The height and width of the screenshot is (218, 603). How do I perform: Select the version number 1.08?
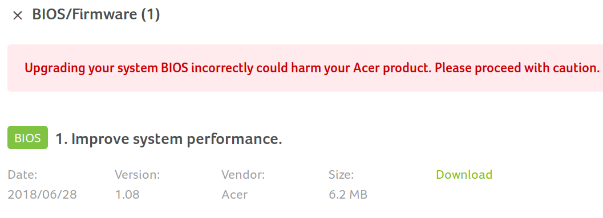[127, 195]
